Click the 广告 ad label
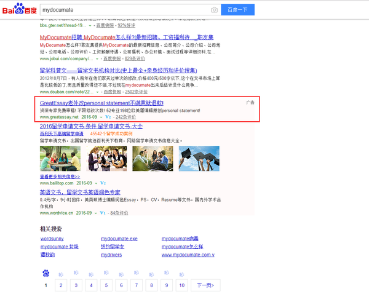The height and width of the screenshot is (302, 369). coord(250,103)
